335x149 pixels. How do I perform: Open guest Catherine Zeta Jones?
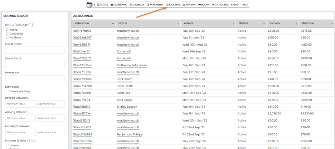click(132, 65)
